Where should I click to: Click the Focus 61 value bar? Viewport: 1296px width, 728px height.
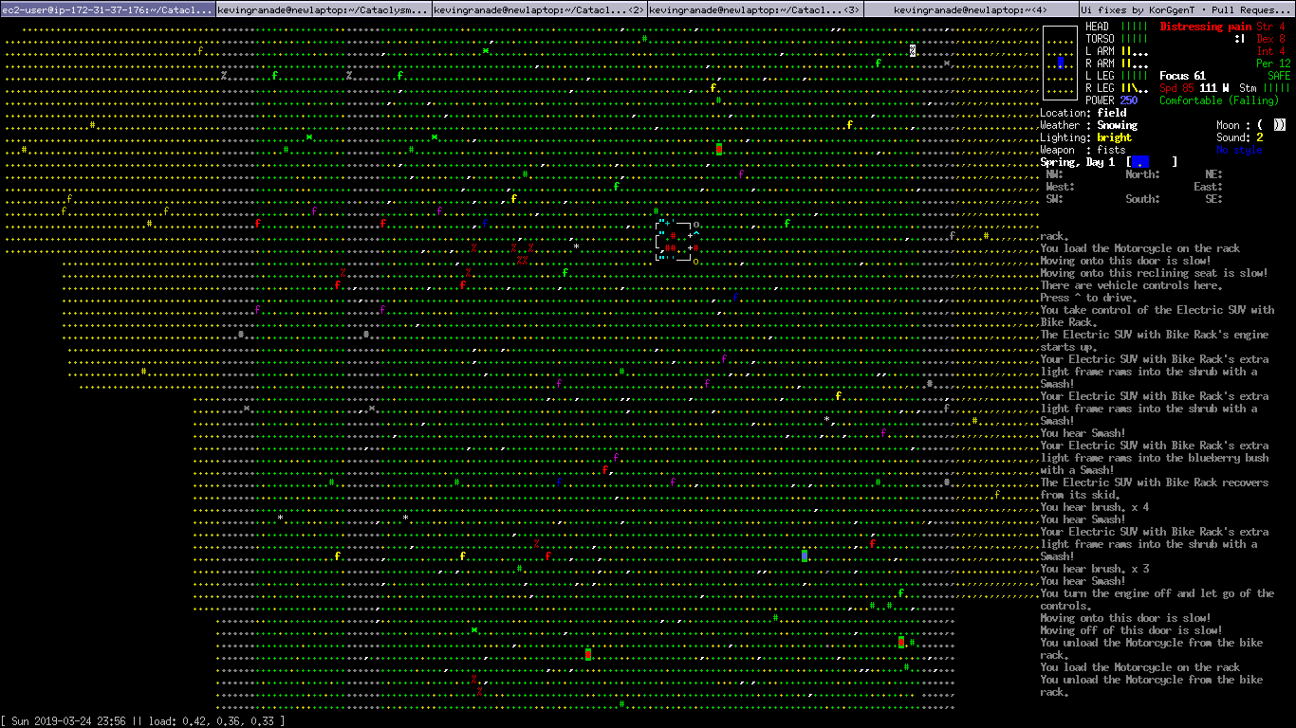coord(1182,76)
